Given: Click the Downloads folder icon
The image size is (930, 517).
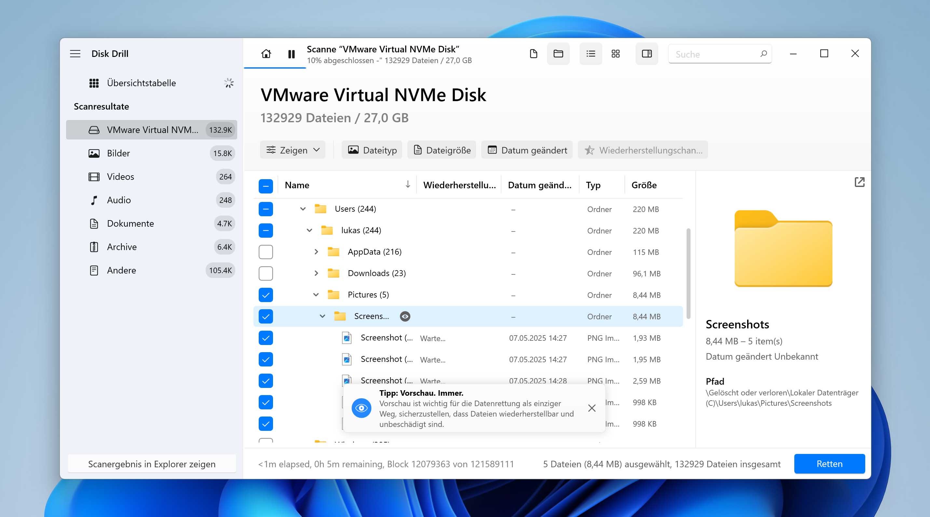Looking at the screenshot, I should click(333, 273).
